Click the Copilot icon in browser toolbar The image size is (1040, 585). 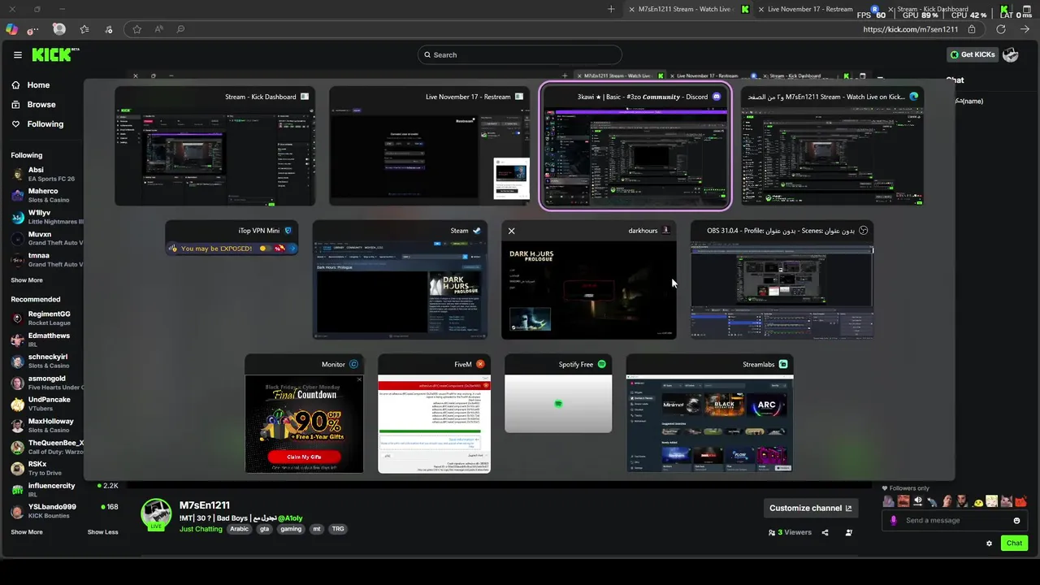click(11, 29)
